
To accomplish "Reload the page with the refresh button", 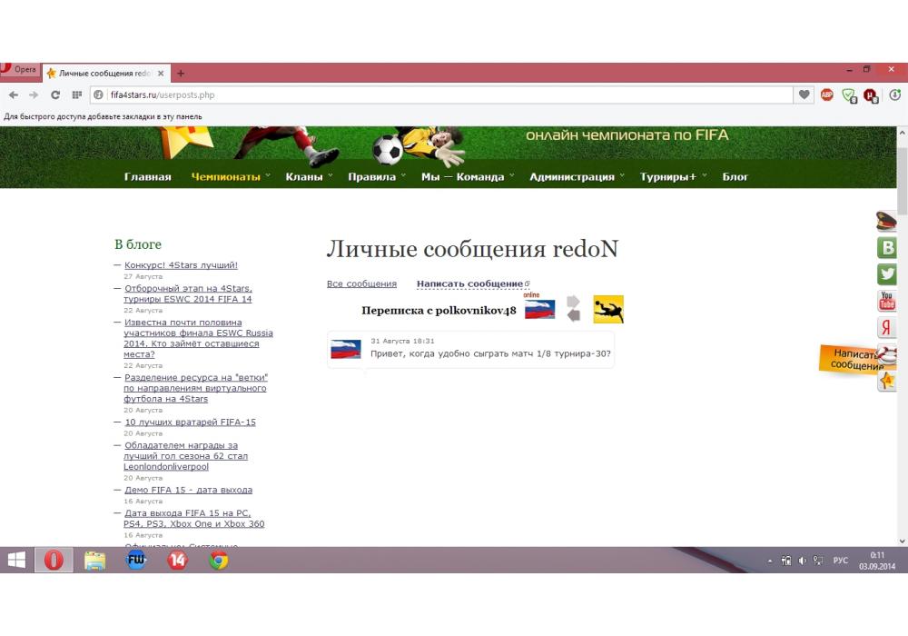I will pos(55,94).
